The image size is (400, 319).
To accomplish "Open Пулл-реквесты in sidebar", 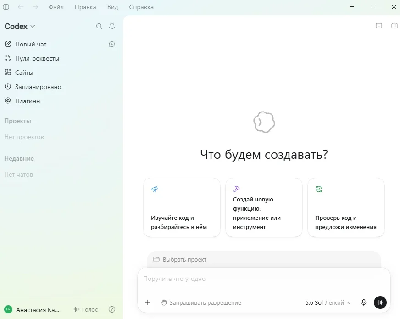I will (x=32, y=58).
